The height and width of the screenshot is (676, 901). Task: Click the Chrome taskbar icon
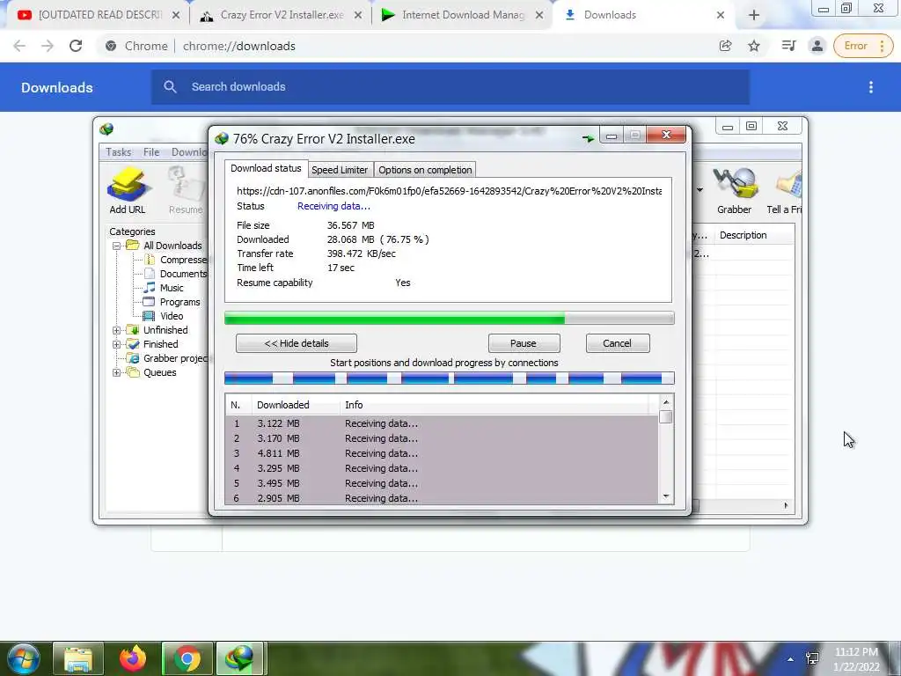187,658
